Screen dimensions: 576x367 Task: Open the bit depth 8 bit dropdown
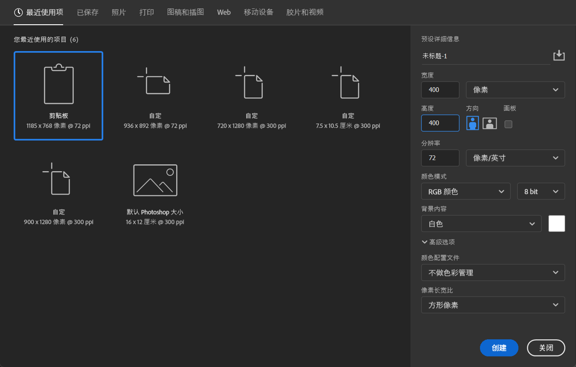(541, 192)
